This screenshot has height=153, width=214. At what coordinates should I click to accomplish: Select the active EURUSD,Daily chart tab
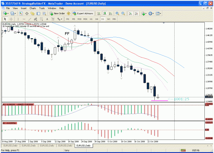coord(84,145)
